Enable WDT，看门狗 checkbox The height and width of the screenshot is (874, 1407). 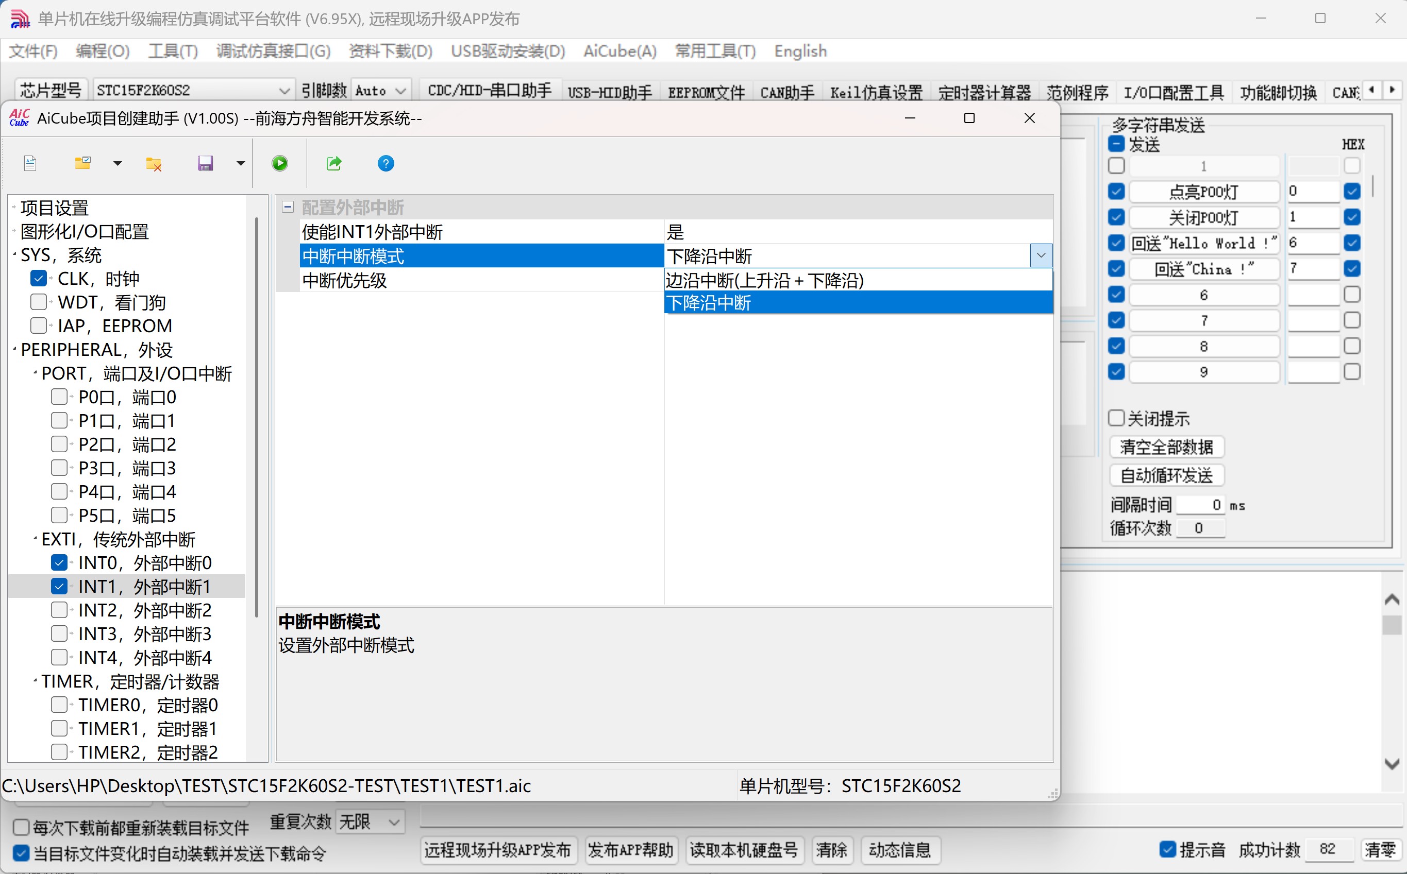click(x=39, y=302)
